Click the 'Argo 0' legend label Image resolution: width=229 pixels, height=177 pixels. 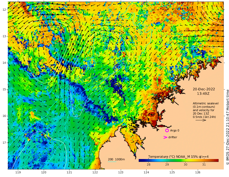click(x=175, y=130)
